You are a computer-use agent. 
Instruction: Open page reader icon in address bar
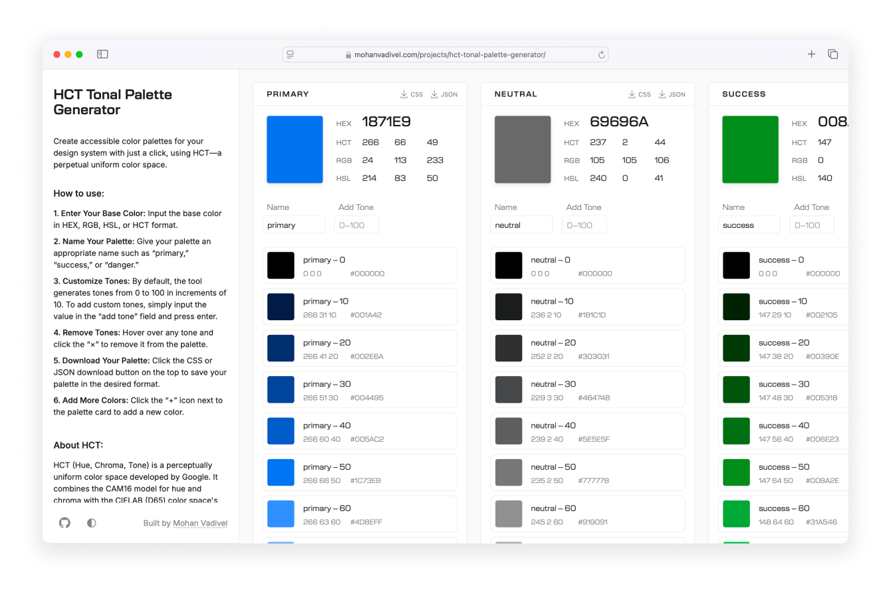coord(291,55)
